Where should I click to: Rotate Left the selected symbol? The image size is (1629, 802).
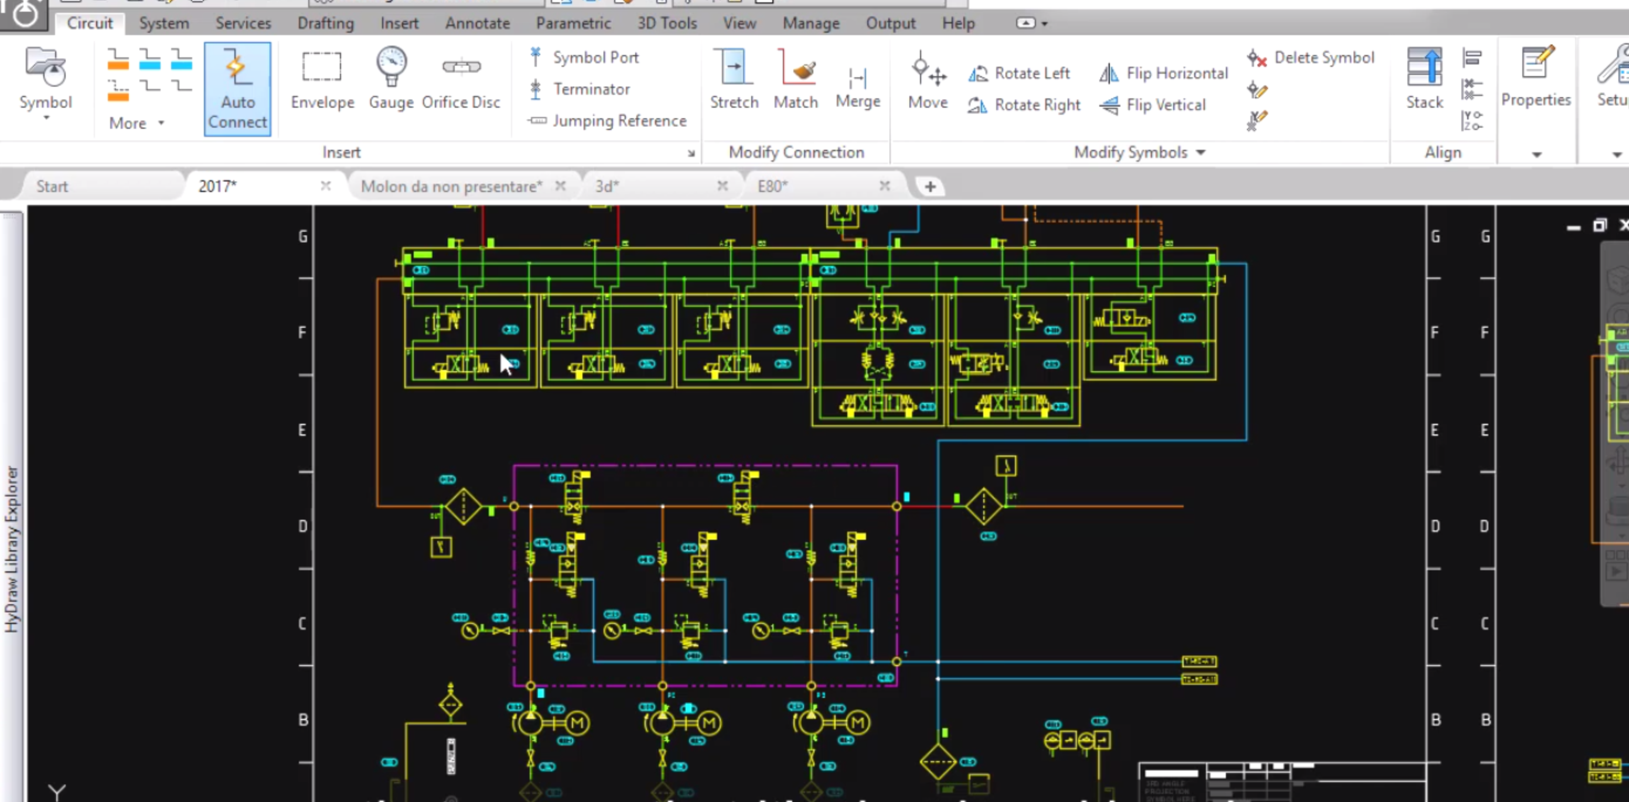click(1020, 73)
